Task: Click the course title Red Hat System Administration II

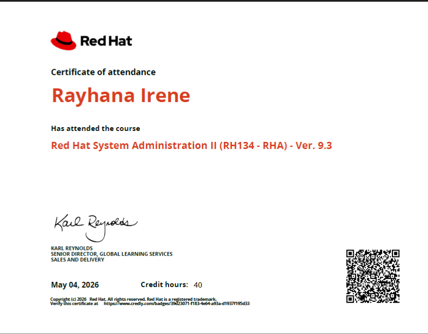Action: 191,146
